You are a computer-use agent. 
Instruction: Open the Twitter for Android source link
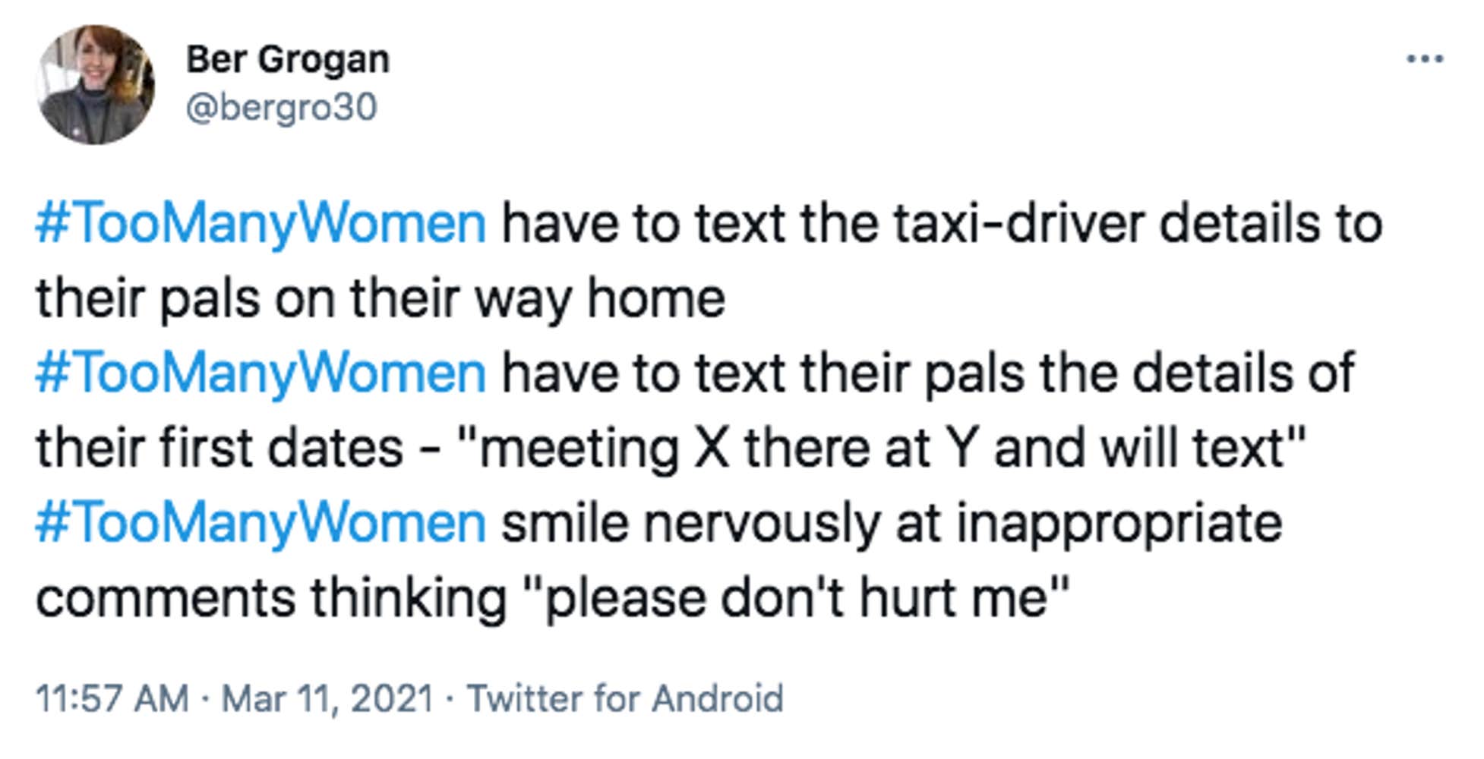tap(624, 698)
